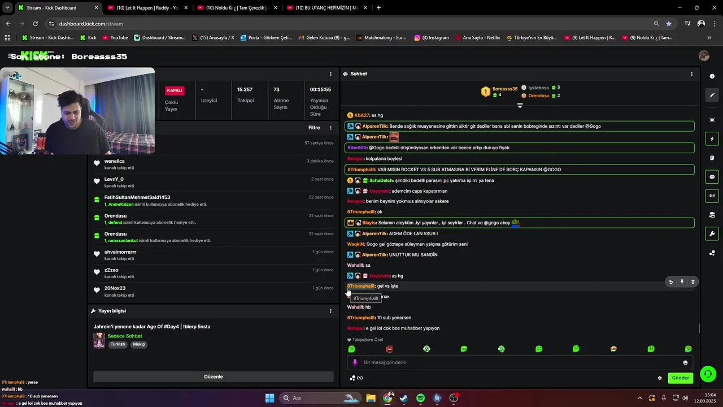
Task: Click the chat message input field
Action: pyautogui.click(x=520, y=362)
